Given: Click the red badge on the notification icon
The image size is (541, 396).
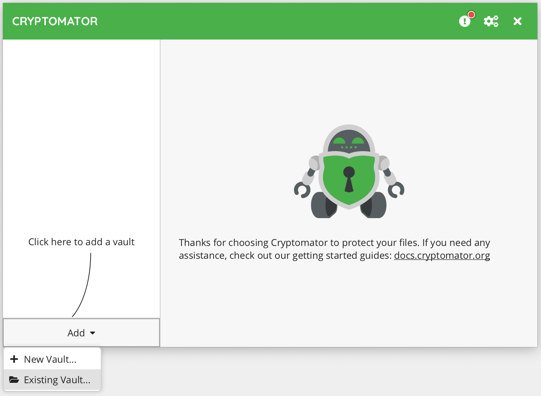Looking at the screenshot, I should [471, 15].
